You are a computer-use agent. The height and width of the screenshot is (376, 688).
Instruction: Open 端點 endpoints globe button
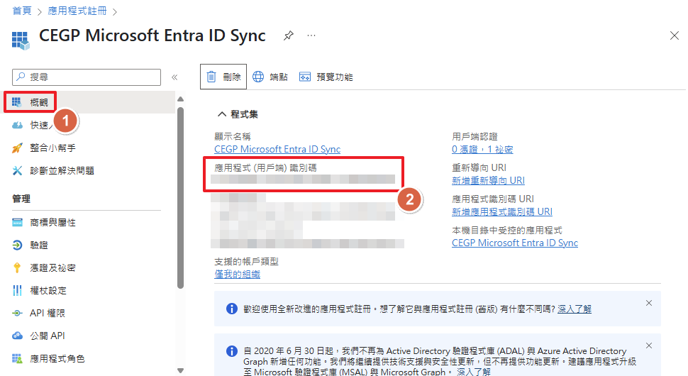pyautogui.click(x=270, y=77)
